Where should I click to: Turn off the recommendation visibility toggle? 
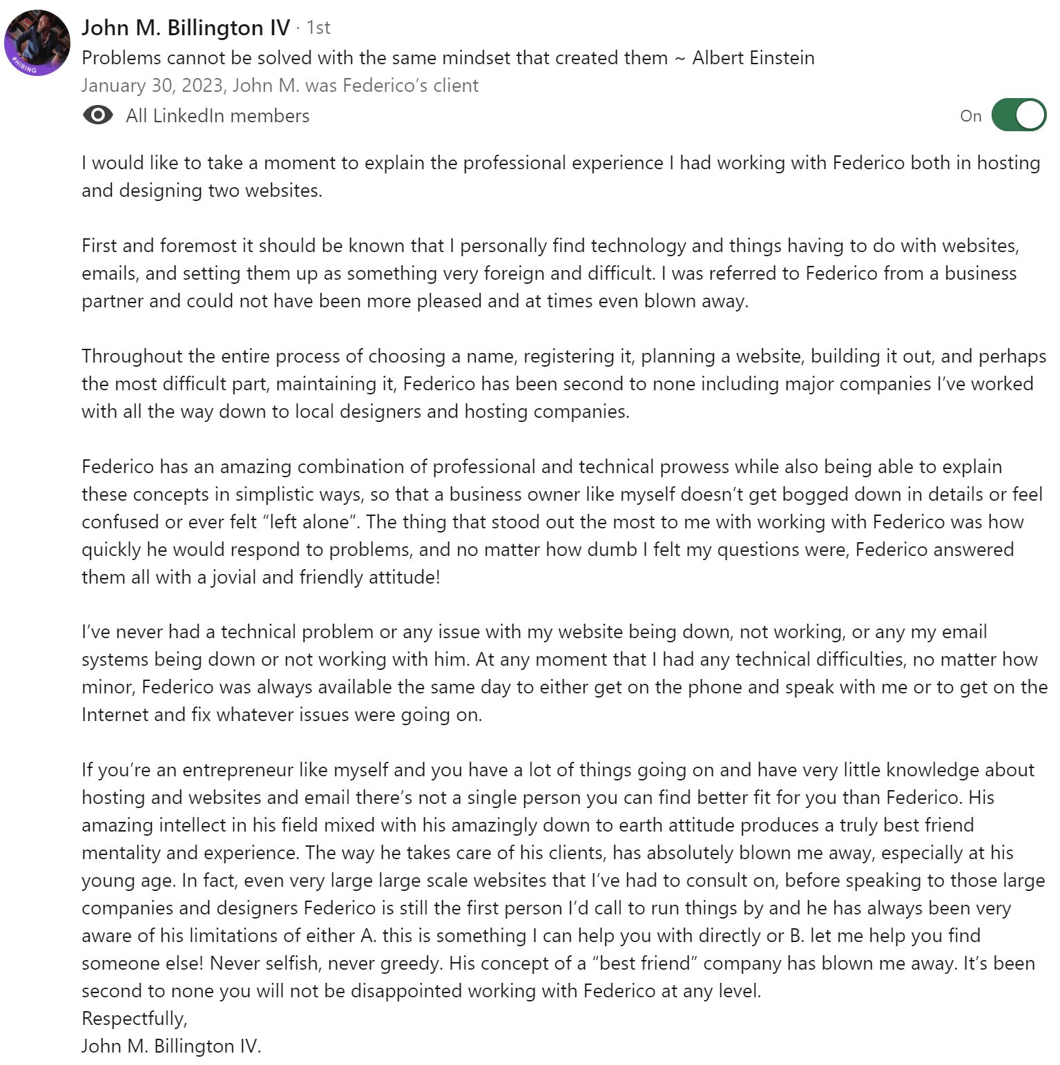click(x=1019, y=115)
